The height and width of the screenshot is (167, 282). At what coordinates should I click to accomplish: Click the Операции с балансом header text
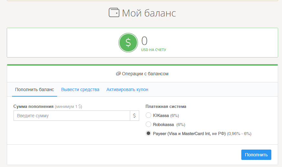point(145,74)
